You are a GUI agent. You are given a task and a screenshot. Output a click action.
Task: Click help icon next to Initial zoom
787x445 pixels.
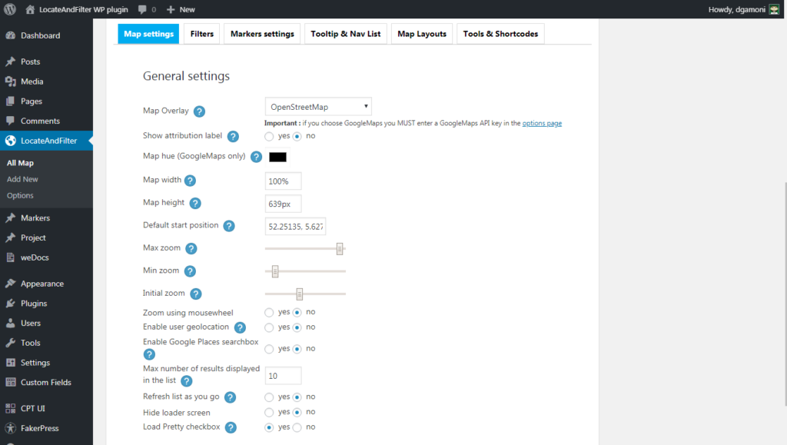point(196,294)
